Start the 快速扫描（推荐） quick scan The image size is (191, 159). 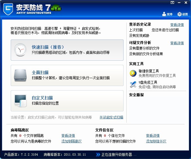(47, 47)
